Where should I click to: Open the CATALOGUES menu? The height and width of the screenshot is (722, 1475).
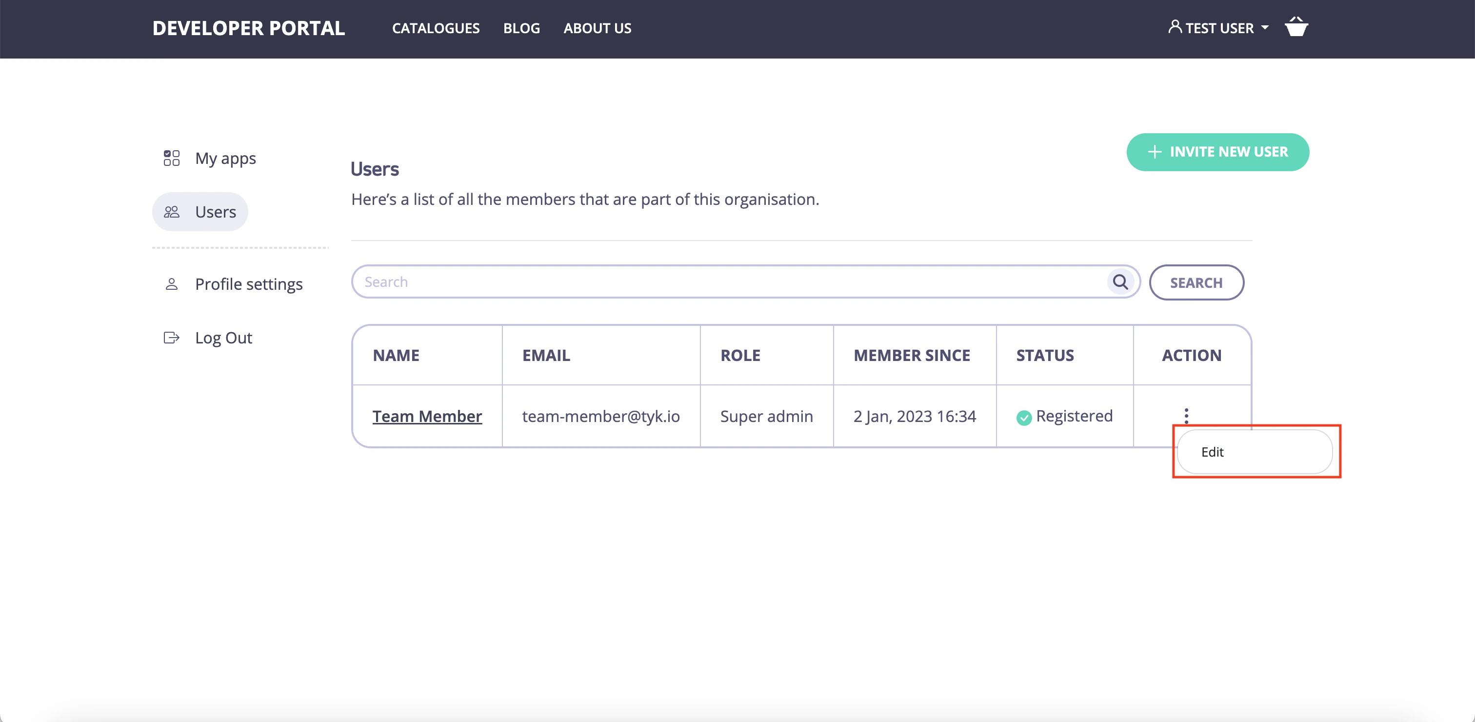(x=436, y=28)
